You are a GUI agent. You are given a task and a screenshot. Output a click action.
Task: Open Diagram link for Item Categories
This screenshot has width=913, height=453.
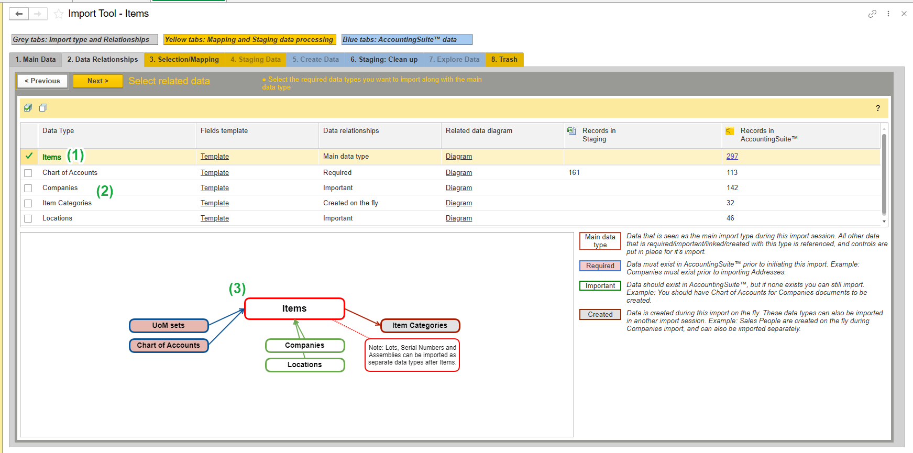[x=459, y=203]
